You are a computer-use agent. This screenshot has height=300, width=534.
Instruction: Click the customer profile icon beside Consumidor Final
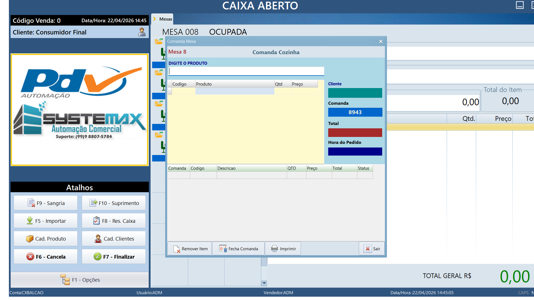(x=142, y=32)
